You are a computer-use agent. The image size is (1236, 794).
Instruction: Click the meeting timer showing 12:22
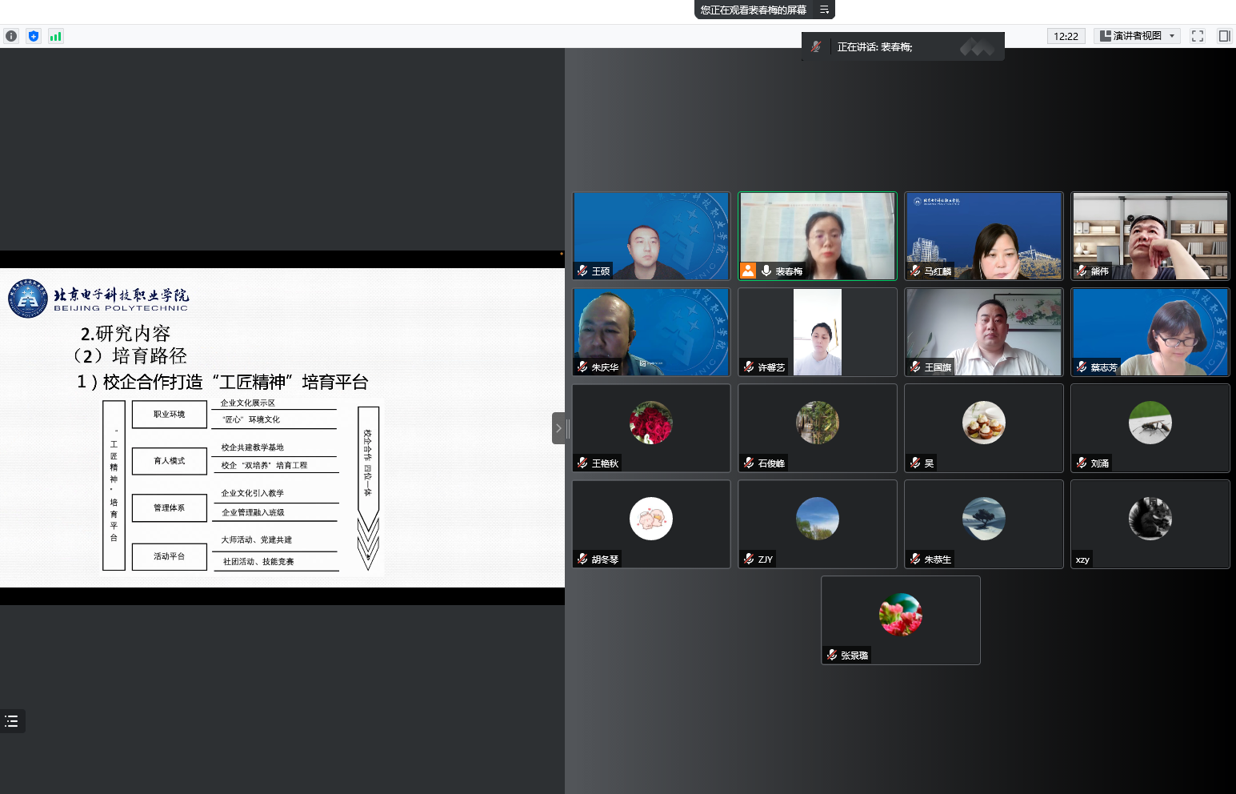pyautogui.click(x=1066, y=36)
